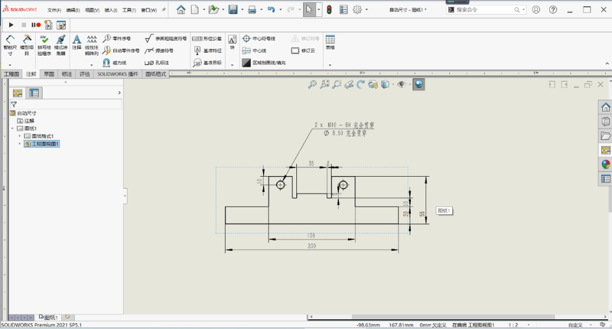Expand Linear Note Pattern dropdown arrow
Viewport: 612px width, 329px height.
click(92, 65)
